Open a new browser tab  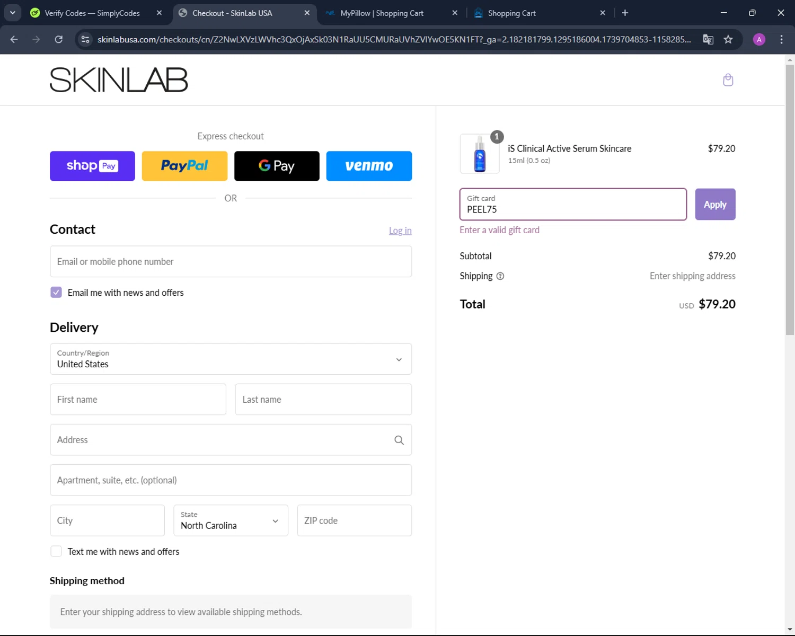tap(625, 13)
